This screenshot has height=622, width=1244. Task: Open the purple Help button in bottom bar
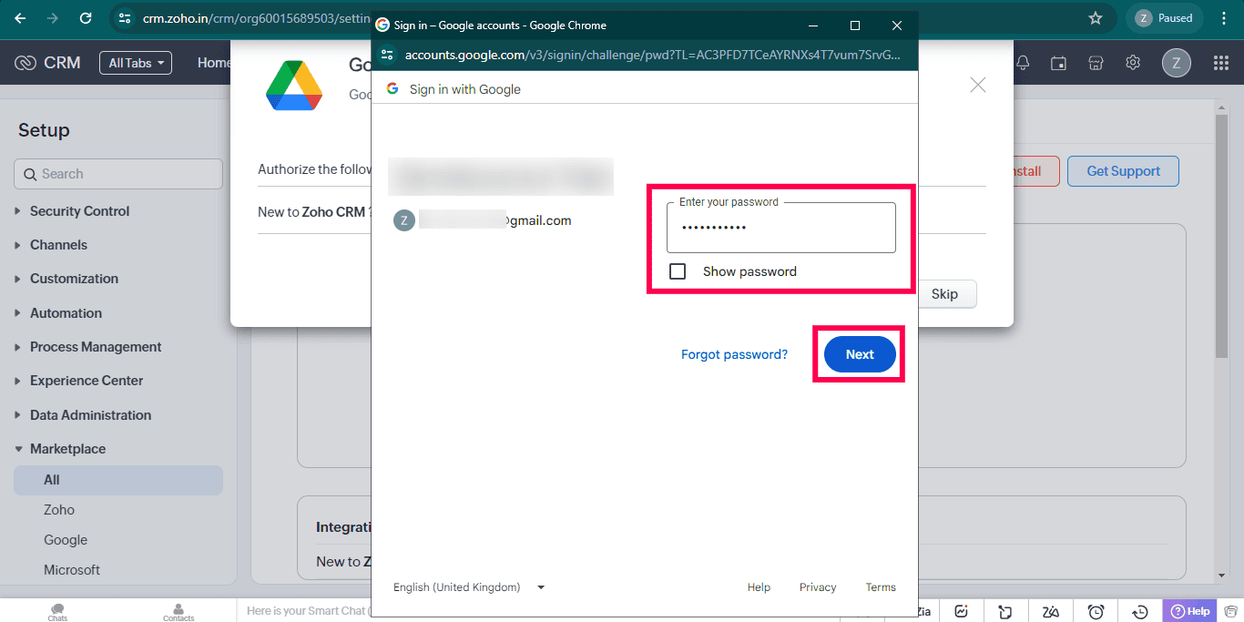(x=1190, y=611)
